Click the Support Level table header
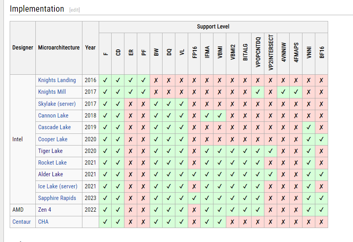 [213, 27]
